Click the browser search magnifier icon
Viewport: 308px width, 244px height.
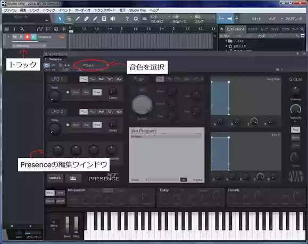302,29
